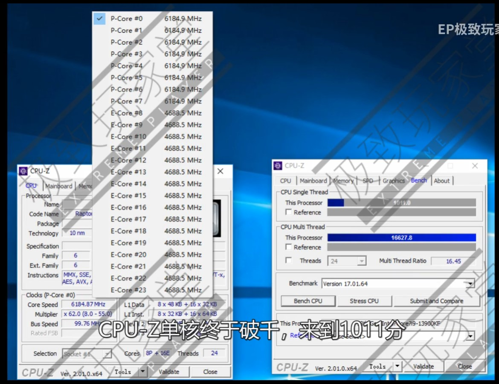Select the Bench tab

(419, 180)
